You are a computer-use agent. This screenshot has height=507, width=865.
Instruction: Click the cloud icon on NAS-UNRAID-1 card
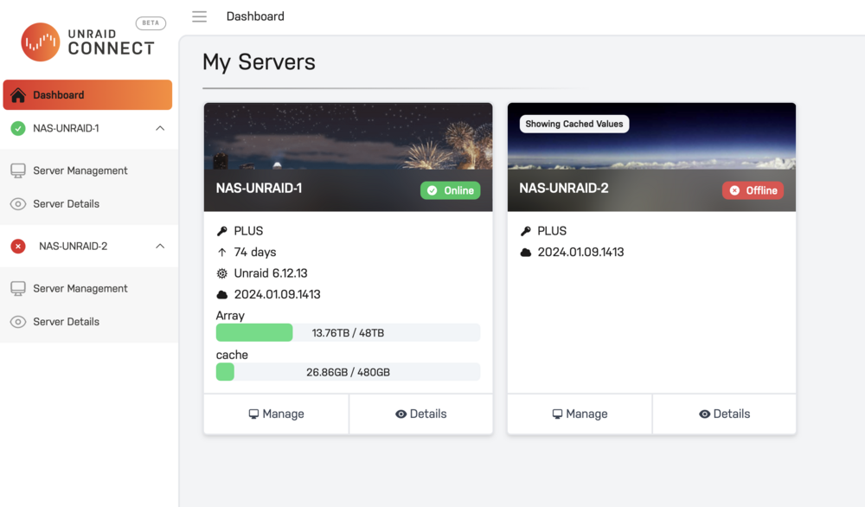[221, 295]
